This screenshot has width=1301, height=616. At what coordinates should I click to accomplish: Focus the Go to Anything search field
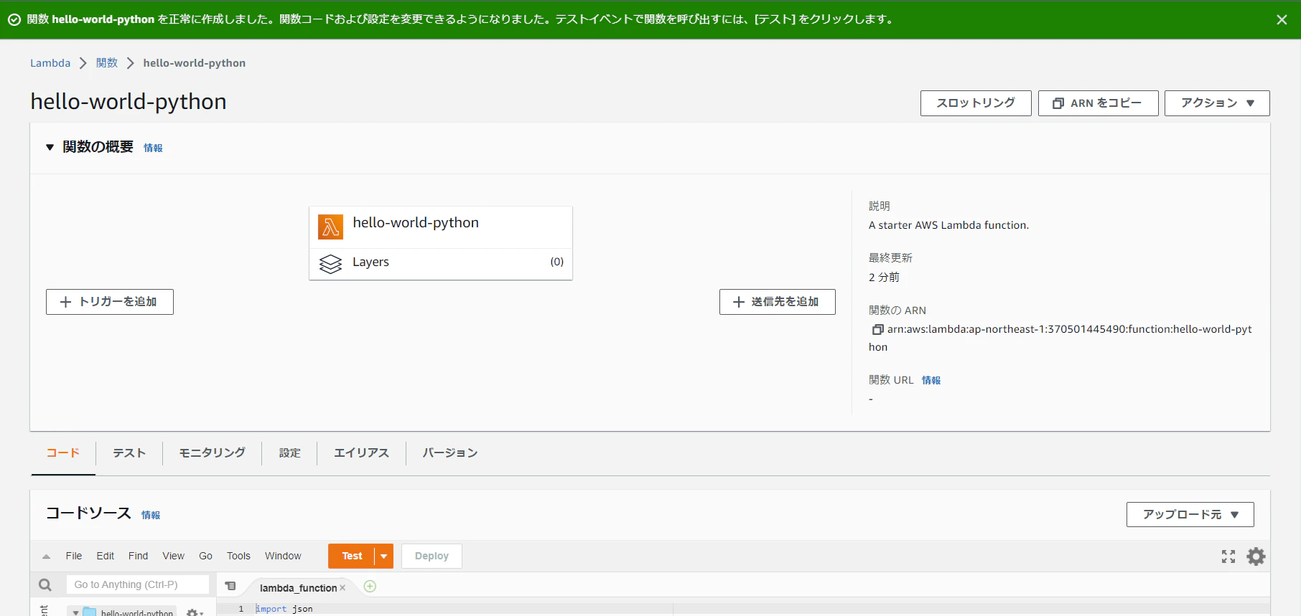138,584
